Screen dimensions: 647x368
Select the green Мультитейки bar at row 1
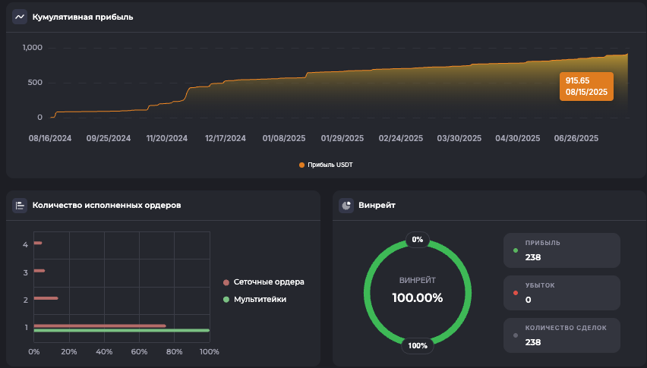pos(122,331)
